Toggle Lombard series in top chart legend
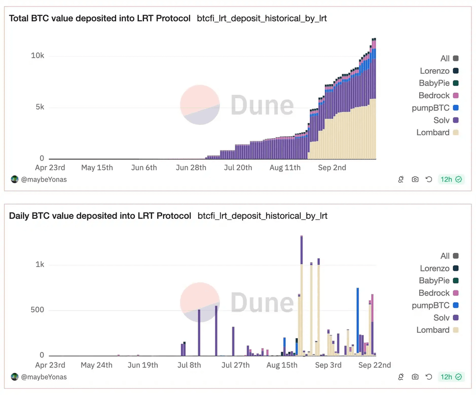This screenshot has width=476, height=395. (x=437, y=132)
